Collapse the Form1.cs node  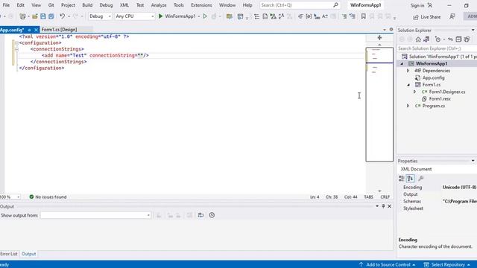tap(408, 85)
